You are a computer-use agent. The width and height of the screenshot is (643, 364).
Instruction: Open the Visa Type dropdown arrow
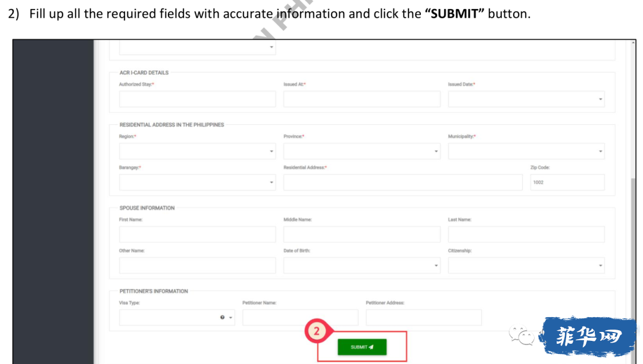230,318
